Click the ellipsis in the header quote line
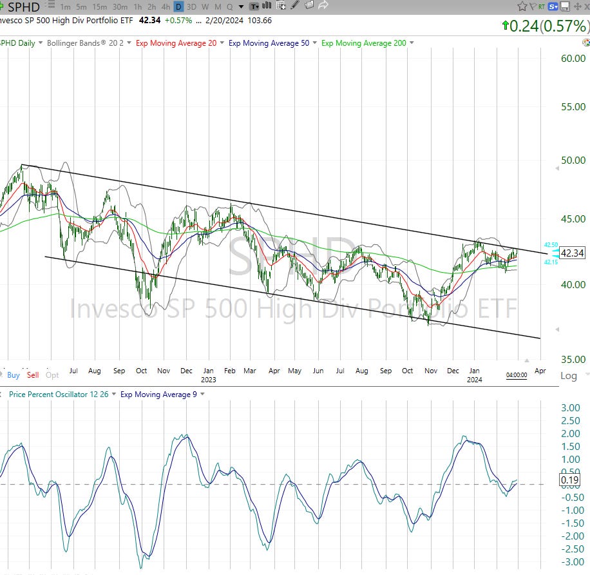 (x=198, y=21)
